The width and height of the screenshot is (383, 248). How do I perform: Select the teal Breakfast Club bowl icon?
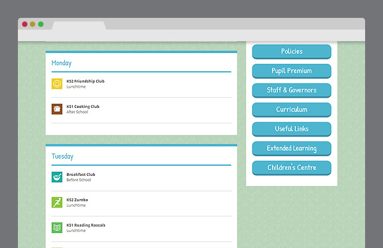[x=57, y=177]
